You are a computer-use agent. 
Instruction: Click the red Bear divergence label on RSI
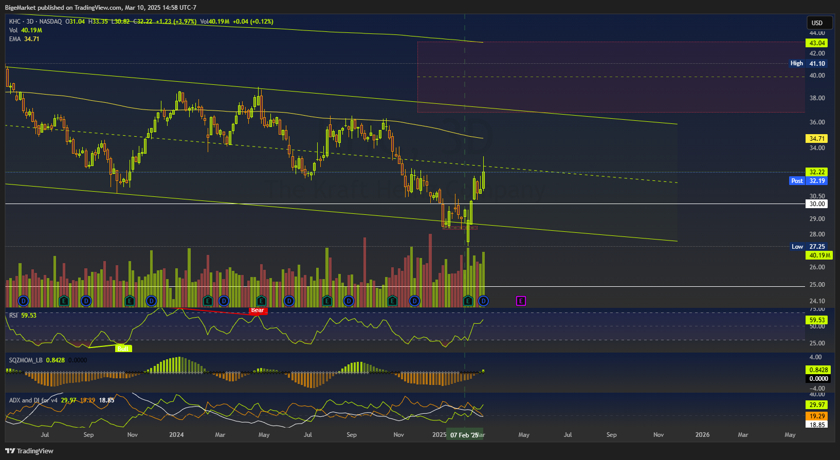[258, 310]
